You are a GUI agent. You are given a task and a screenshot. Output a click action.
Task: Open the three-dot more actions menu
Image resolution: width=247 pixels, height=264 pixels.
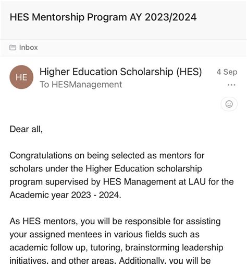tap(231, 85)
